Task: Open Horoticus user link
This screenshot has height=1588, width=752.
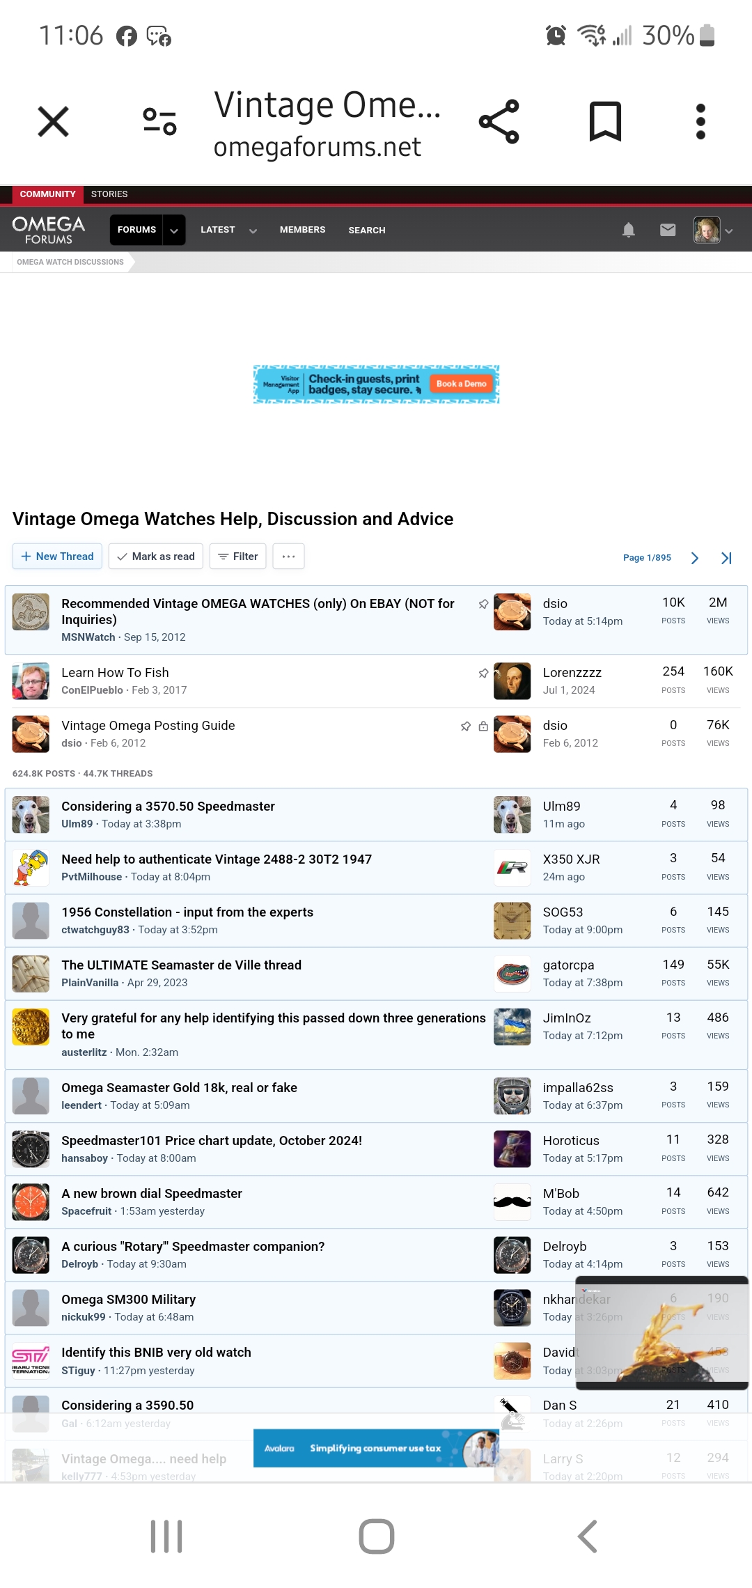Action: tap(571, 1140)
